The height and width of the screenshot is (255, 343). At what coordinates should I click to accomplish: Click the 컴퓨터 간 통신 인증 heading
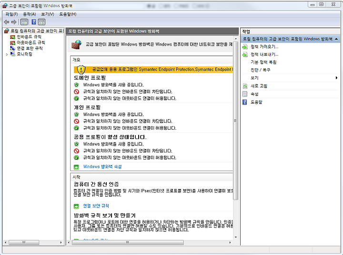(x=96, y=184)
